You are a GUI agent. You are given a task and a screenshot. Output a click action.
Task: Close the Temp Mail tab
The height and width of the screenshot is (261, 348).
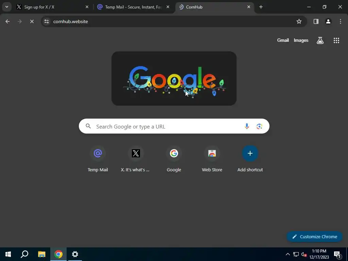click(x=168, y=7)
